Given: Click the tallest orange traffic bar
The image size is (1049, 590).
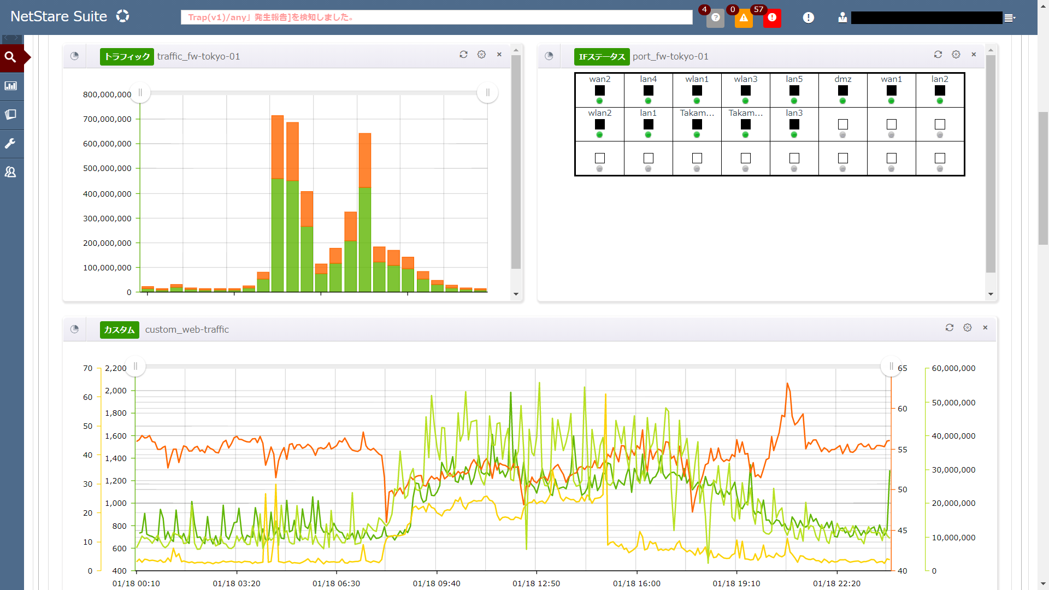Looking at the screenshot, I should (278, 147).
